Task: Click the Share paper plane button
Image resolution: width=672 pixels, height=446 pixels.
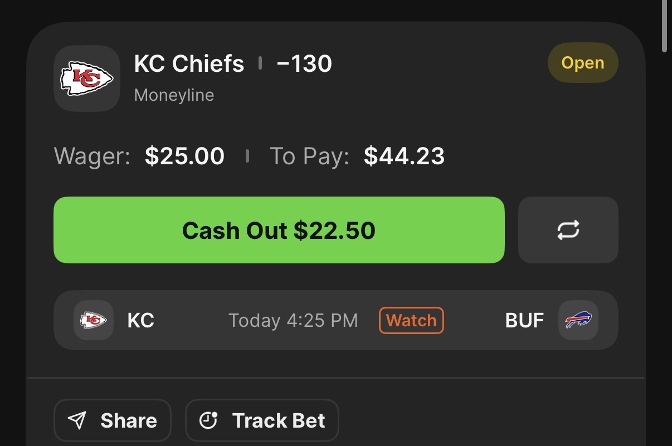Action: [x=112, y=420]
